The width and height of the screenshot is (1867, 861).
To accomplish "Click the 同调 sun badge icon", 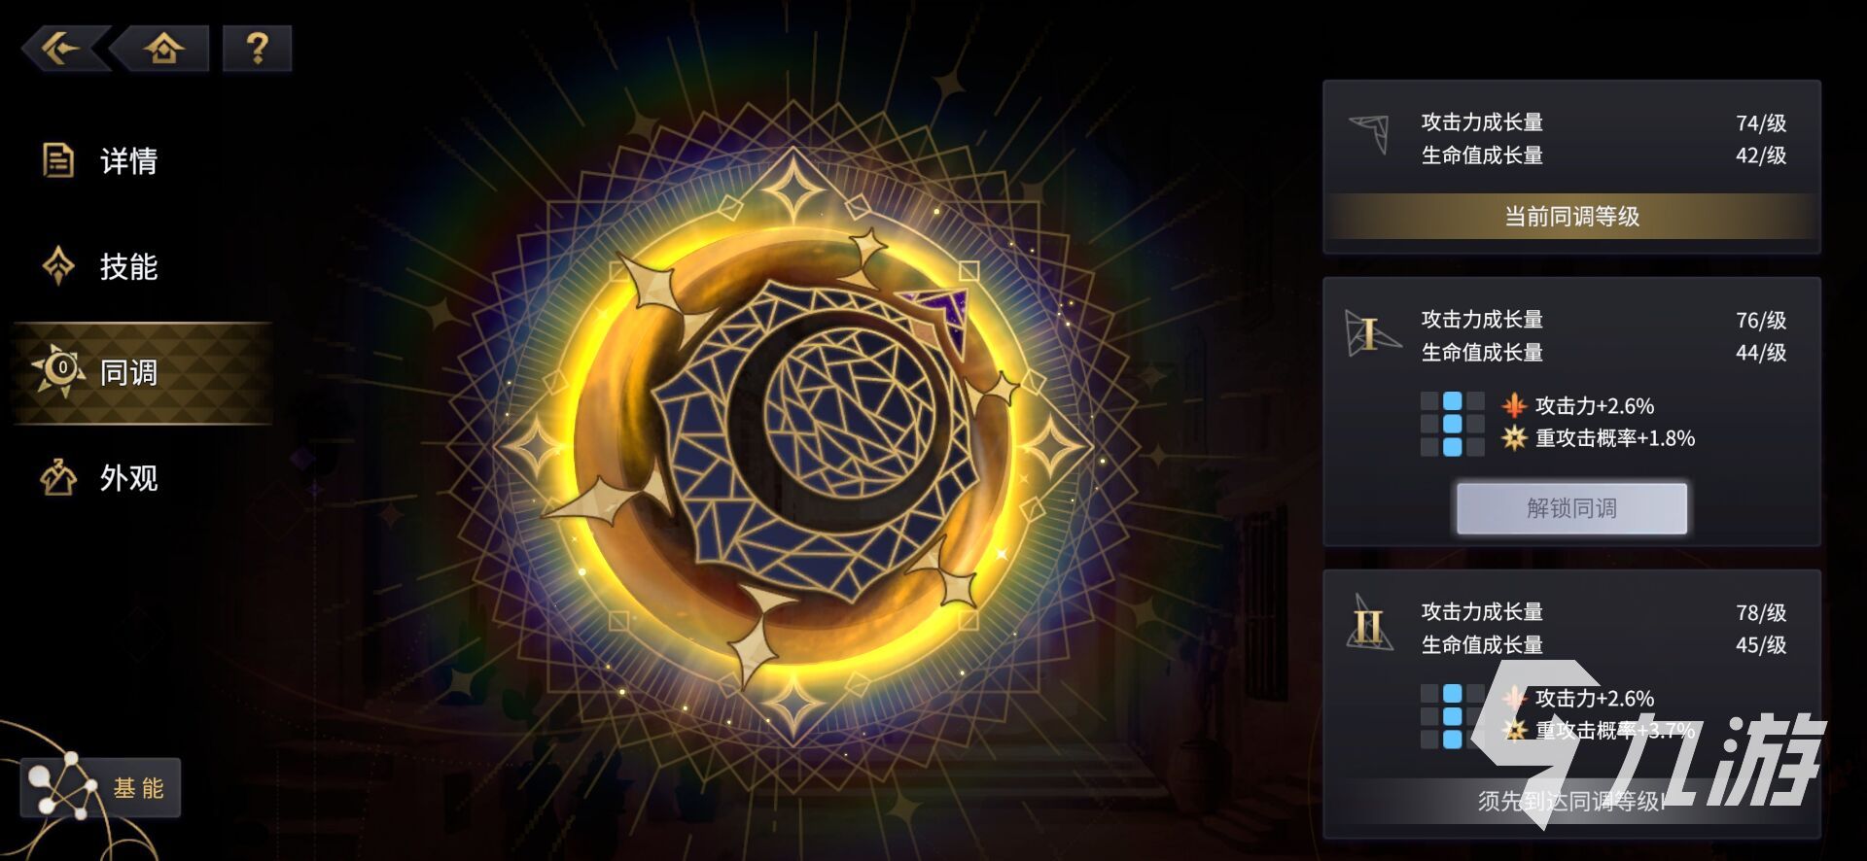I will (60, 370).
